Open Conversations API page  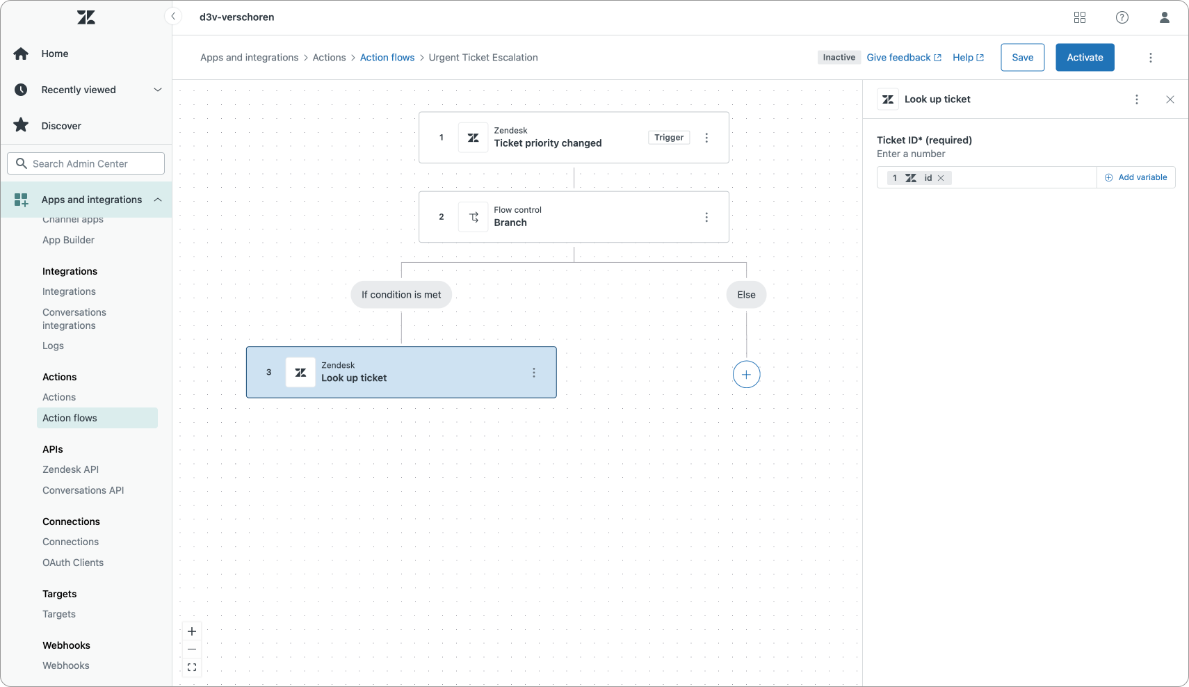83,490
